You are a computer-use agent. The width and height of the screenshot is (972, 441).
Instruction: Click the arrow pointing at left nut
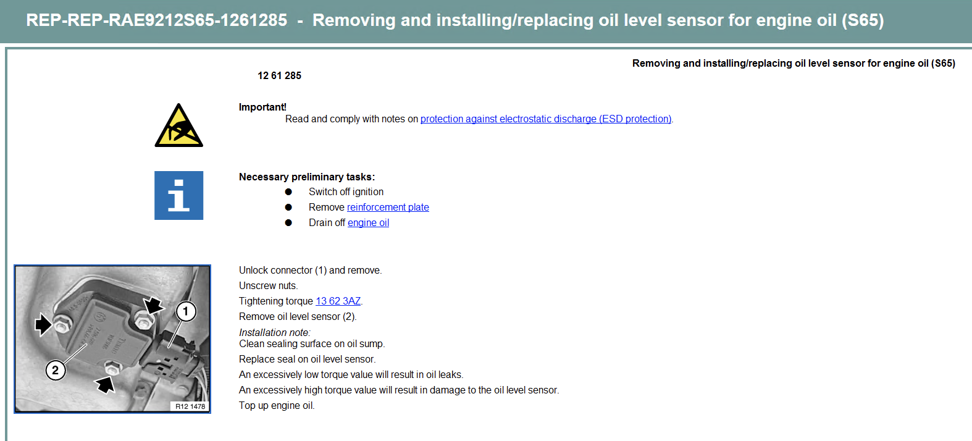click(x=43, y=324)
